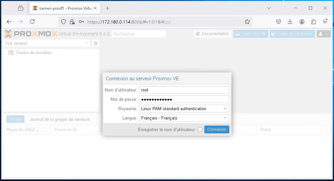Open the downloads panel
This screenshot has width=334, height=181.
(290, 22)
